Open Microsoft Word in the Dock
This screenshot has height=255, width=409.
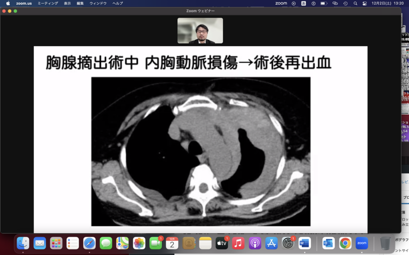[304, 243]
